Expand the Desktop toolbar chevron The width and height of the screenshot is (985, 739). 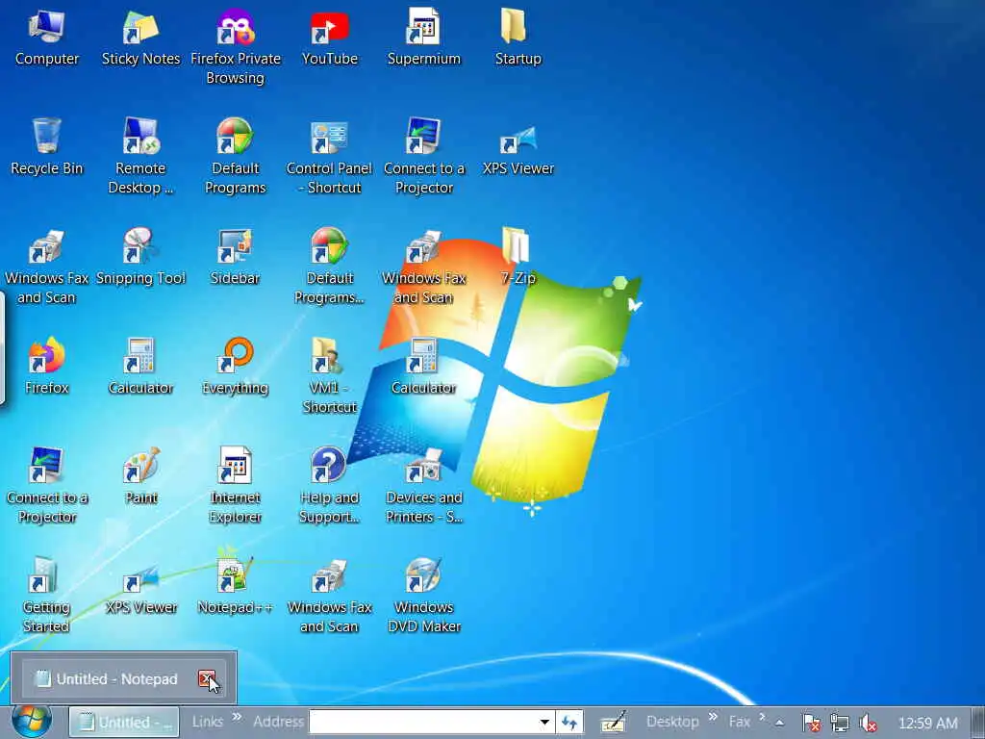pyautogui.click(x=713, y=716)
